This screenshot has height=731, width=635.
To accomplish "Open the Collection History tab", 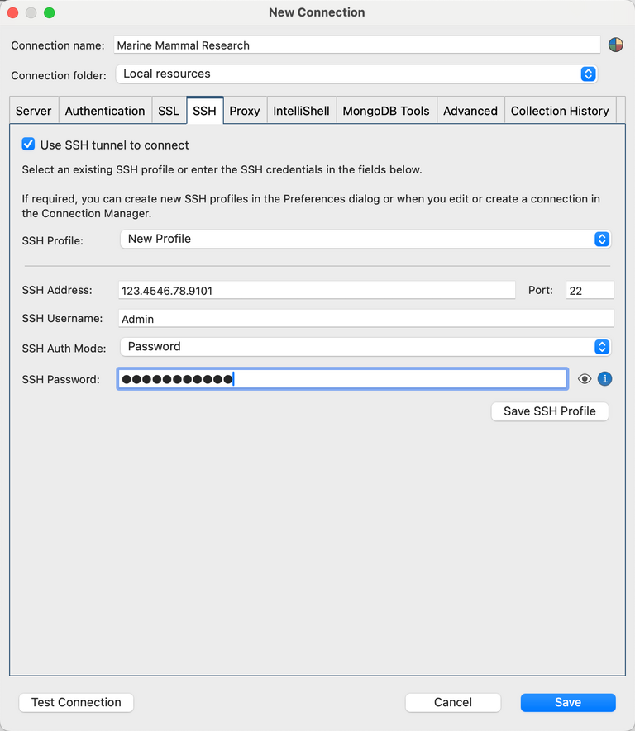I will pos(561,110).
